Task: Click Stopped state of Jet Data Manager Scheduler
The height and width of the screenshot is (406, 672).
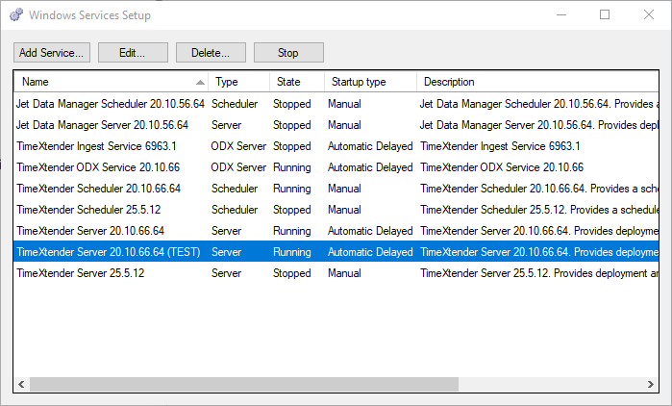Action: coord(292,104)
